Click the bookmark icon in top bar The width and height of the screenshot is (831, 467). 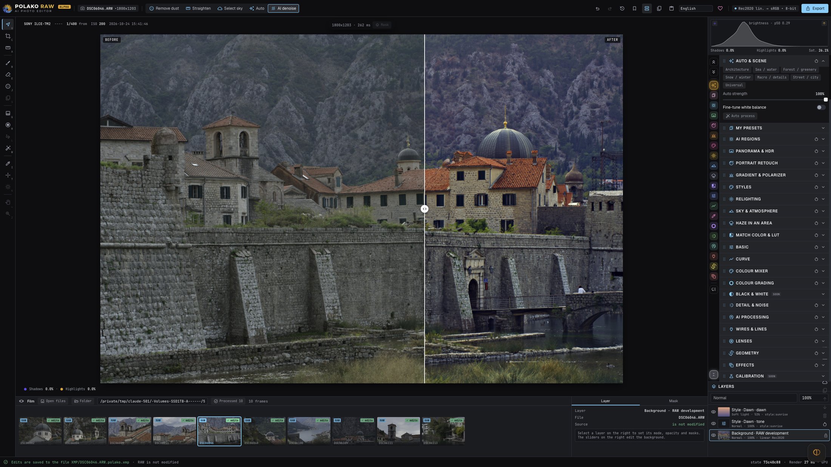635,8
